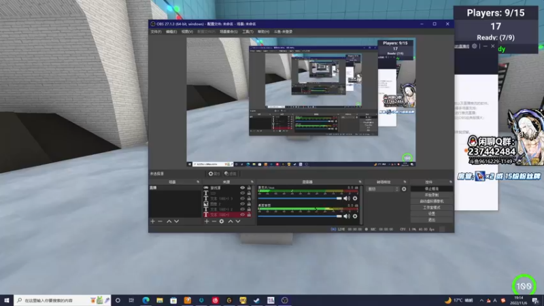Add a new scene with plus icon

click(x=152, y=222)
